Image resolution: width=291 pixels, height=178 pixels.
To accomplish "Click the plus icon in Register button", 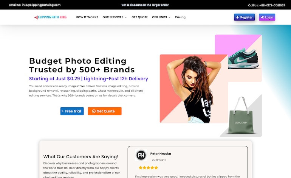I will [237, 17].
